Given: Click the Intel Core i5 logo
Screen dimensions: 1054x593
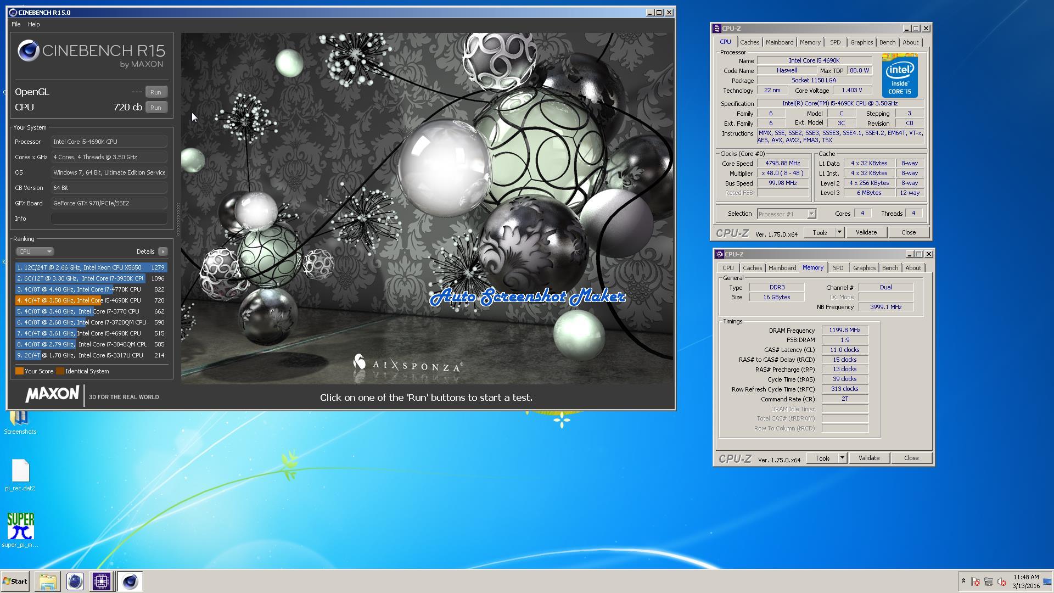Looking at the screenshot, I should pyautogui.click(x=900, y=75).
